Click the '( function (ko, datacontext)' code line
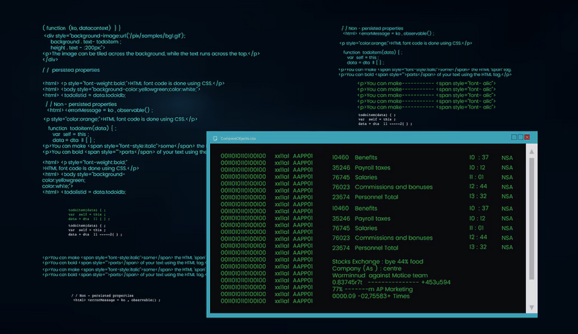 pos(81,27)
